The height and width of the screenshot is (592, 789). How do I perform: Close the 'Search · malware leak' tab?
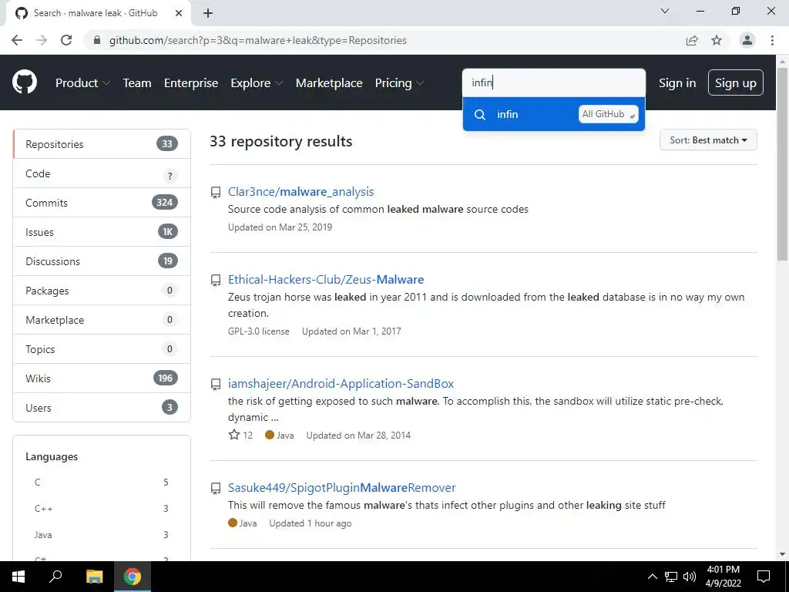(179, 13)
